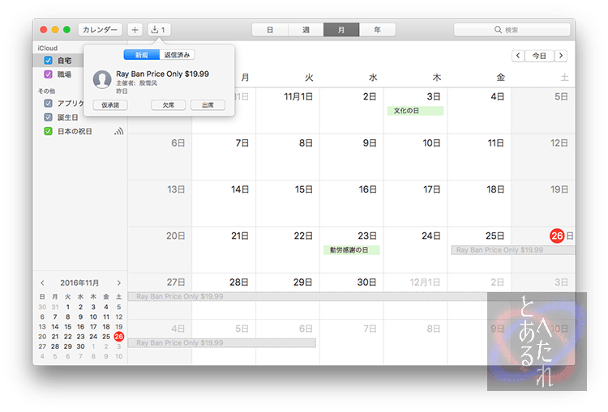This screenshot has height=412, width=608.
Task: Click the plus icon to add event
Action: click(x=135, y=30)
